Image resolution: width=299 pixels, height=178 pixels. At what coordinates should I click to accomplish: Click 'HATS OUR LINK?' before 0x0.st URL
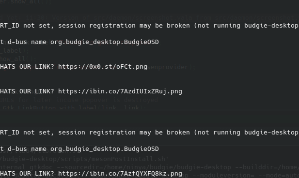click(x=27, y=67)
